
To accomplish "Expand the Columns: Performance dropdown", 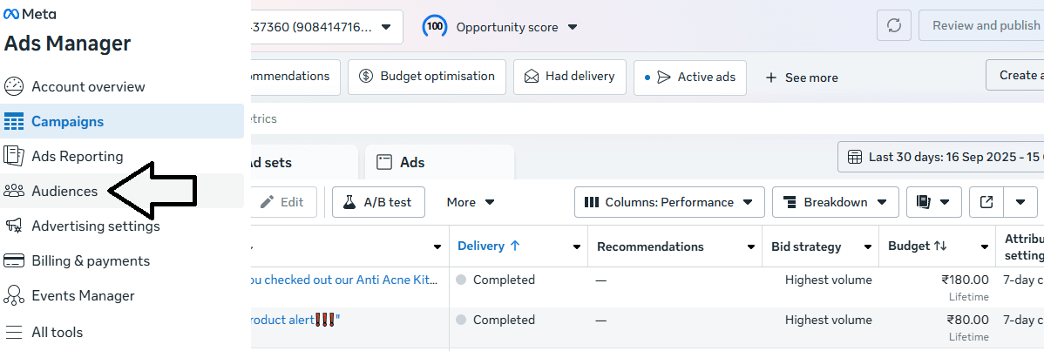I will pyautogui.click(x=668, y=202).
